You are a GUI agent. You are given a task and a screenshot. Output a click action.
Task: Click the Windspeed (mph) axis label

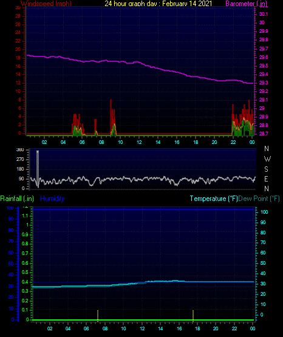pos(46,4)
